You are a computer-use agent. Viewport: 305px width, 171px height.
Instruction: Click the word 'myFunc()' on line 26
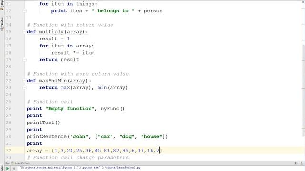112,109
